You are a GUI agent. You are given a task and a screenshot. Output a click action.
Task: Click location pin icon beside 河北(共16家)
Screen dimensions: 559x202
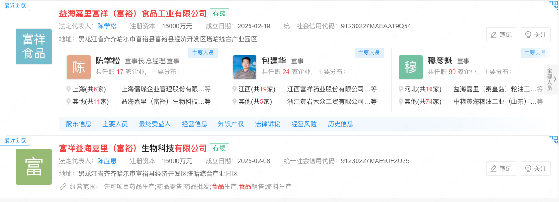pos(401,89)
